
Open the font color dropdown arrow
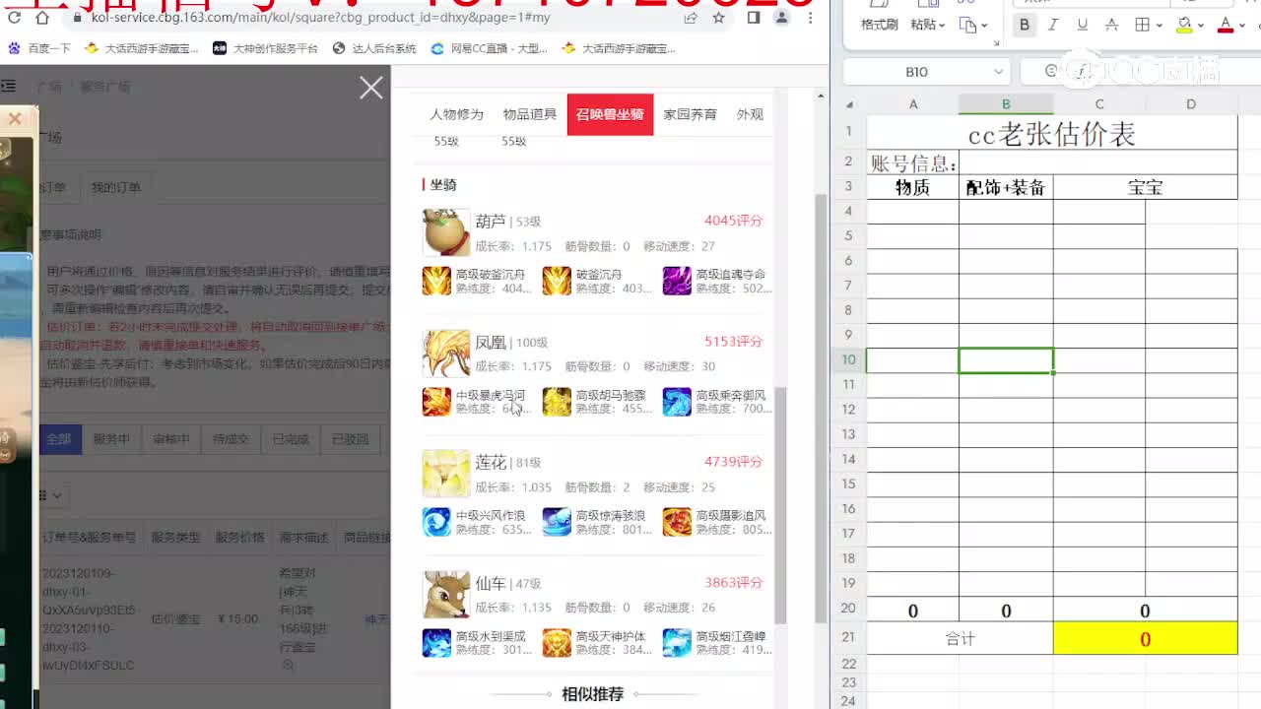(1242, 26)
